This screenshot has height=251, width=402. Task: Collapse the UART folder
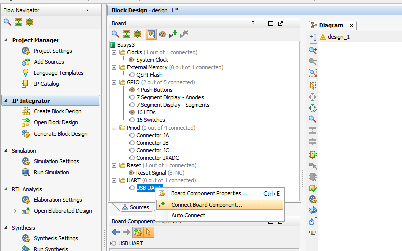pos(114,180)
